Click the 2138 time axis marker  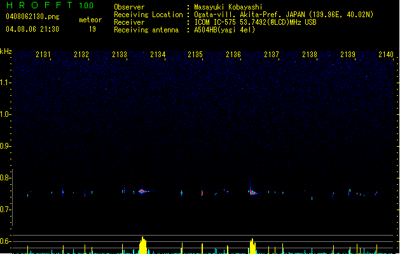(x=310, y=55)
